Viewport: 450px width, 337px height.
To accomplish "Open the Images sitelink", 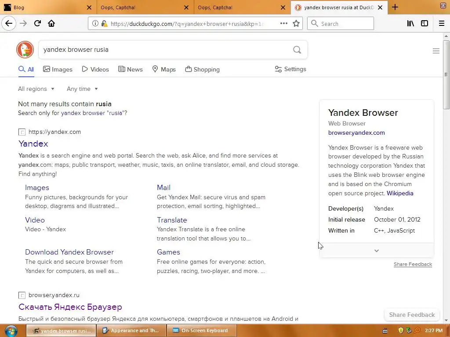I will point(37,187).
